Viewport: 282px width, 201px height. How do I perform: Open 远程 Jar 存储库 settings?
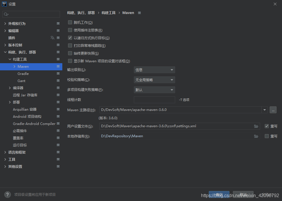click(x=25, y=95)
